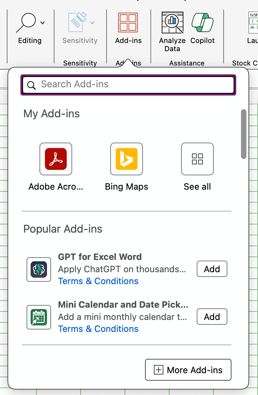This screenshot has height=395, width=258.
Task: Click the GPT for Excel Word icon
Action: (x=39, y=269)
